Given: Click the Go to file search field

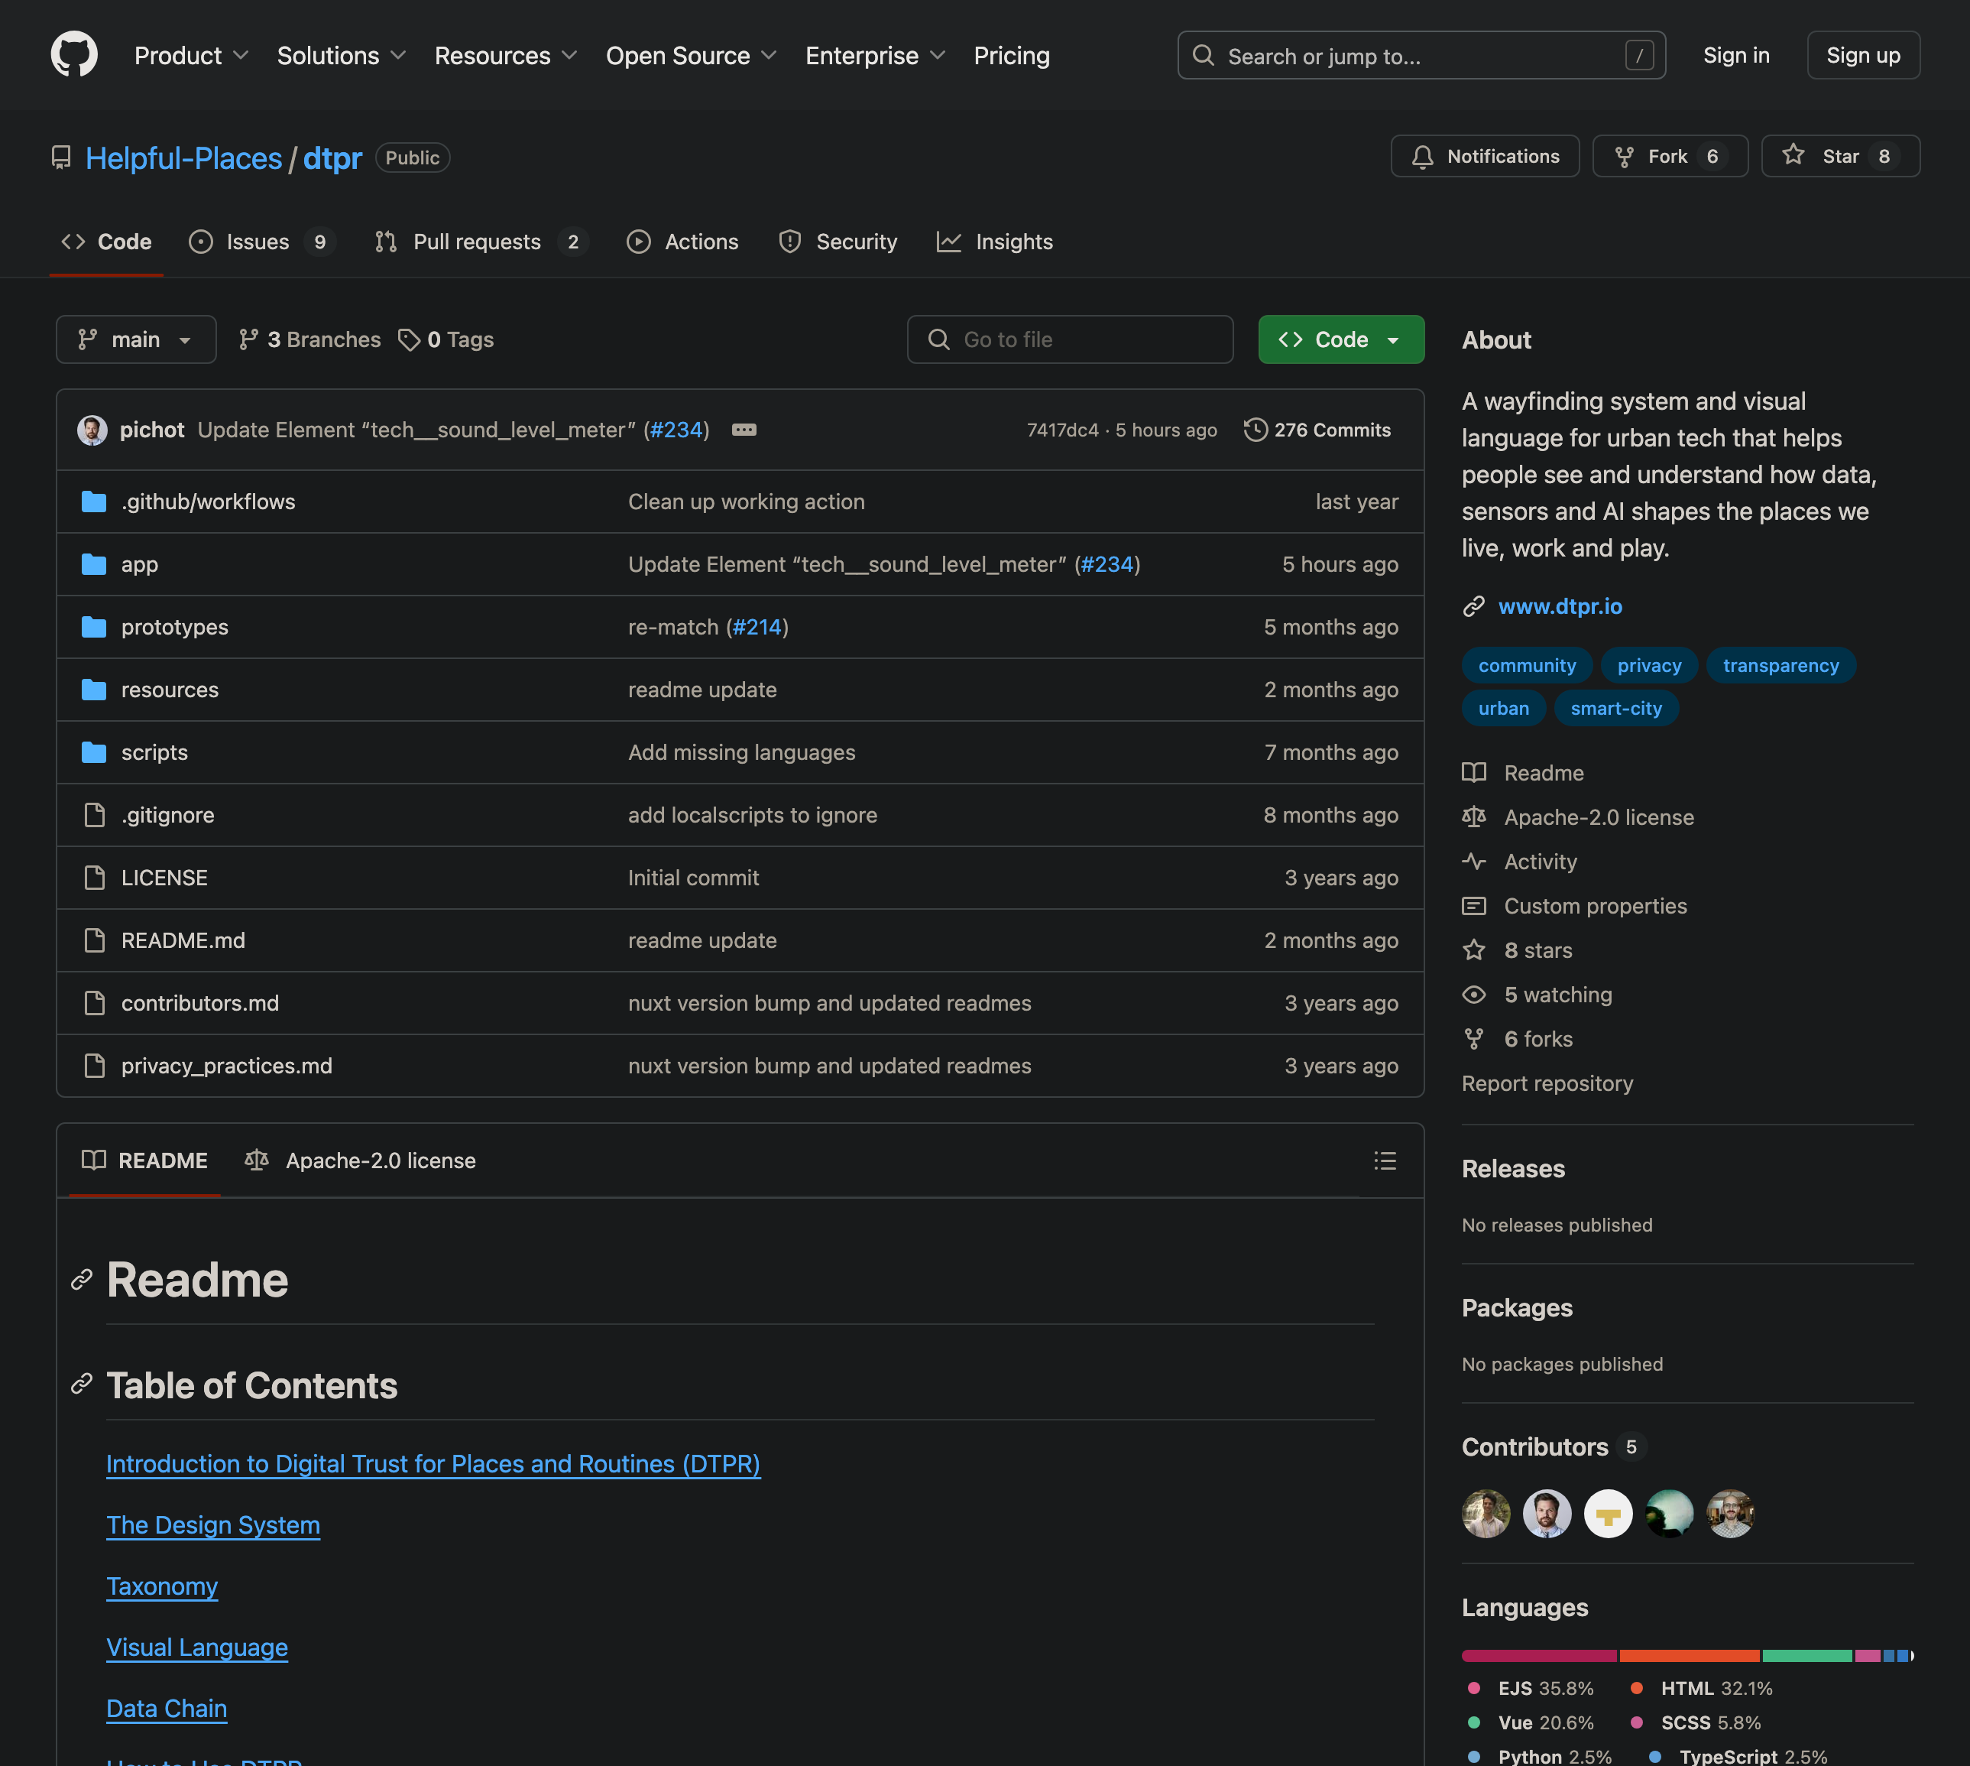Looking at the screenshot, I should point(1070,339).
